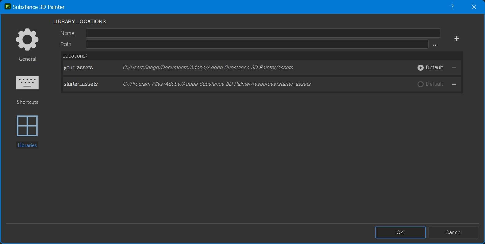
Task: Focus the Name input field
Action: (x=263, y=33)
